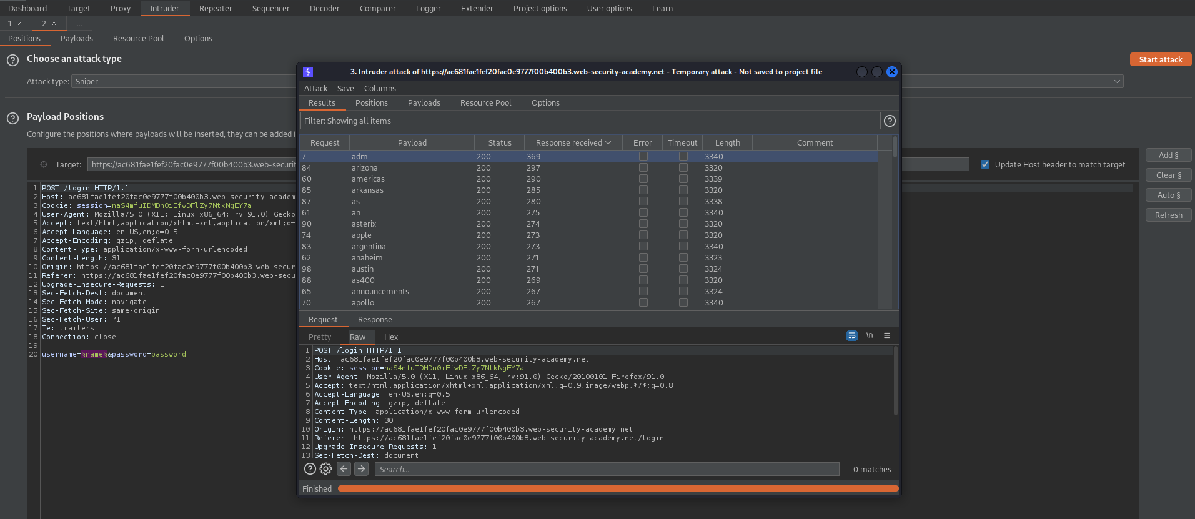Open the Learn tab
The width and height of the screenshot is (1195, 519).
(x=662, y=8)
